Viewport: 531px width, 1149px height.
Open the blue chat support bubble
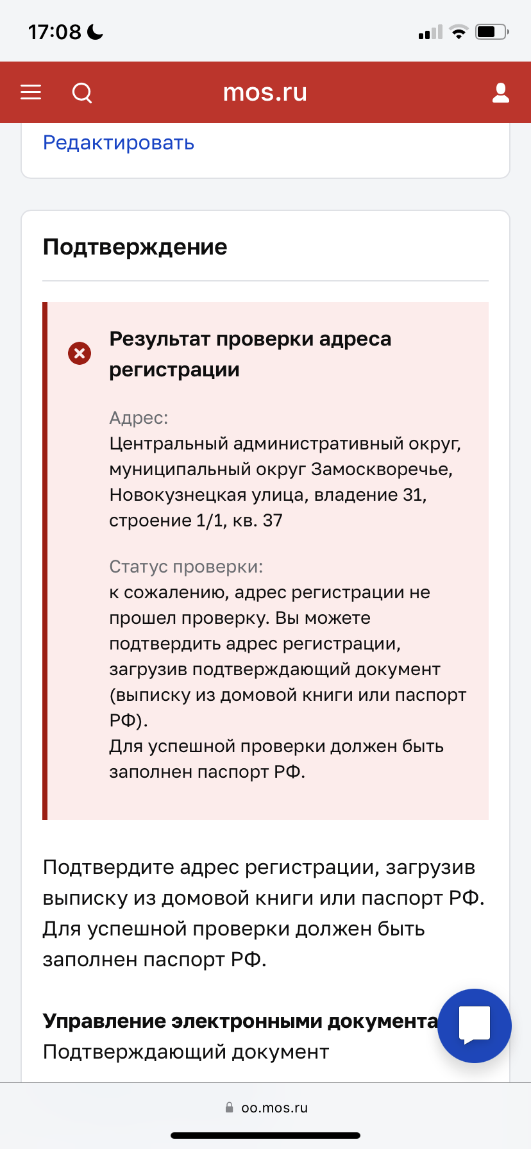coord(475,1026)
